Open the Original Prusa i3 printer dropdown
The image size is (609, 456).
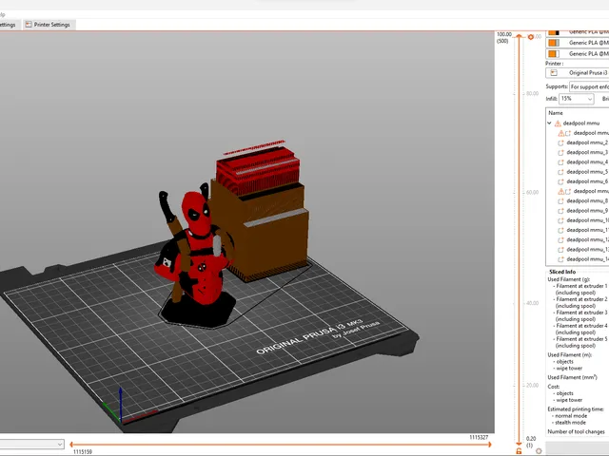[578, 73]
